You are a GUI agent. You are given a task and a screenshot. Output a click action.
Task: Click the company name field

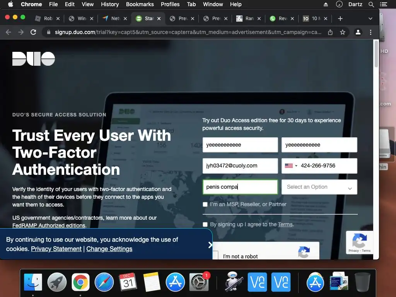click(x=240, y=187)
